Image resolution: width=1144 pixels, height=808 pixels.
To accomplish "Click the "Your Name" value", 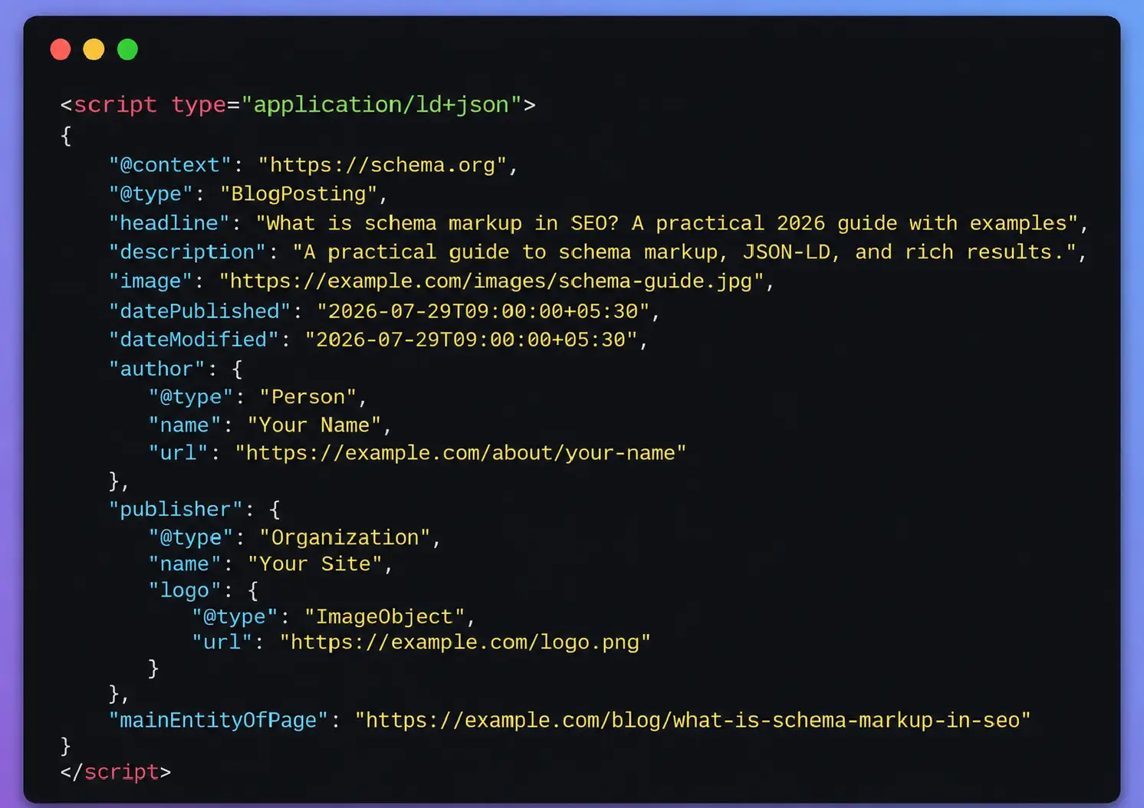I will point(314,425).
